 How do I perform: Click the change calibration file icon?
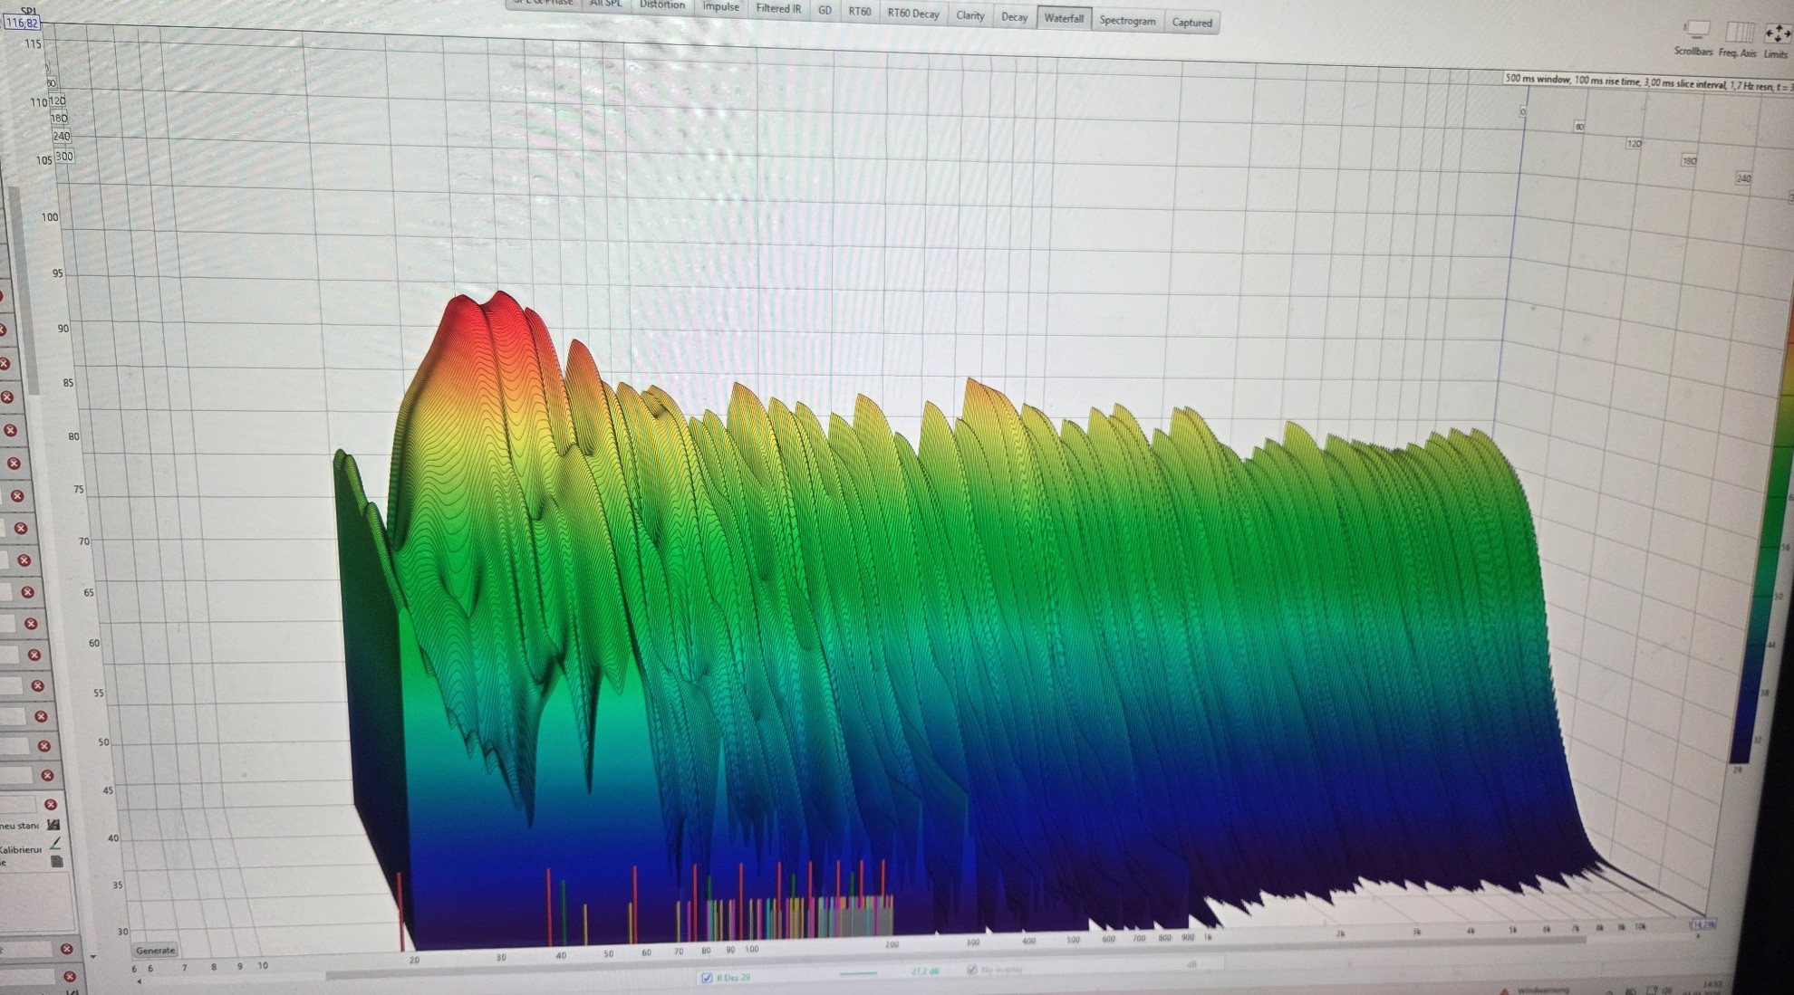pyautogui.click(x=53, y=825)
